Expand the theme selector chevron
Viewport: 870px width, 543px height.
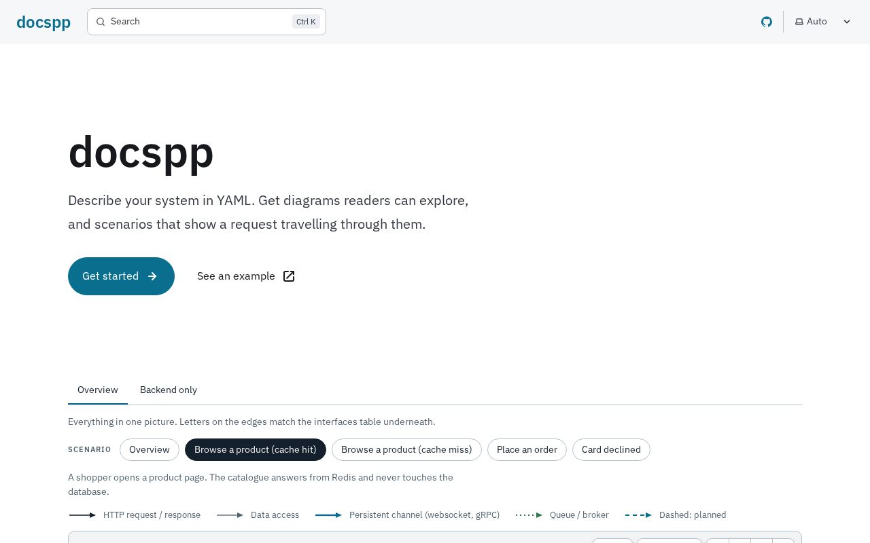(847, 22)
